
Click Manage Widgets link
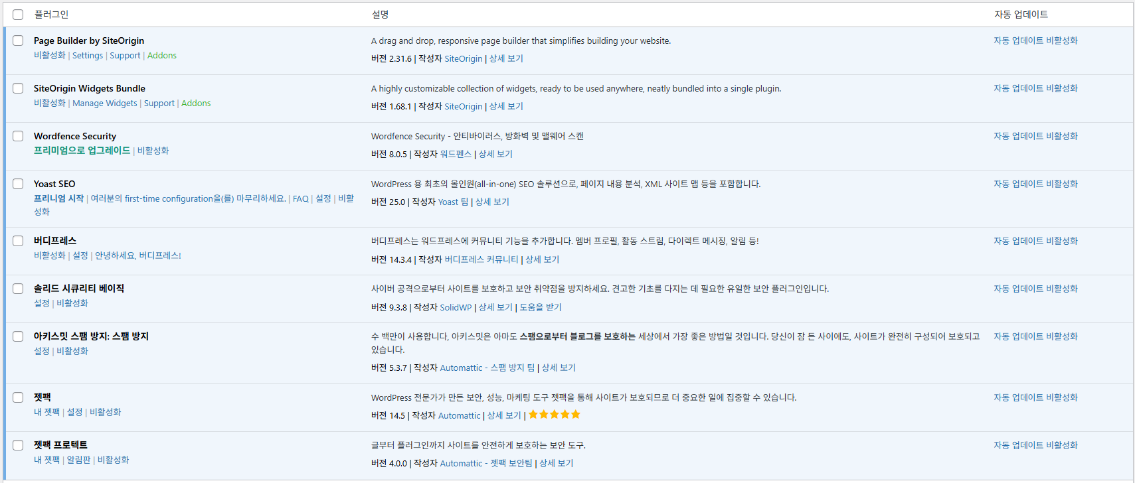tap(105, 103)
